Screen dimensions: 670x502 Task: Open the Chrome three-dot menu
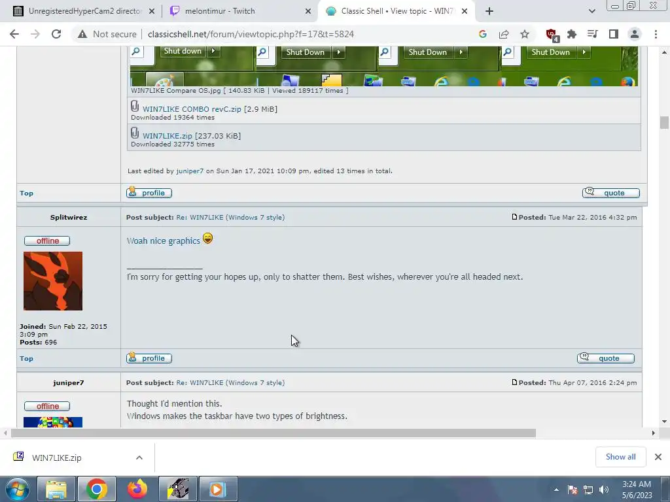(x=656, y=34)
